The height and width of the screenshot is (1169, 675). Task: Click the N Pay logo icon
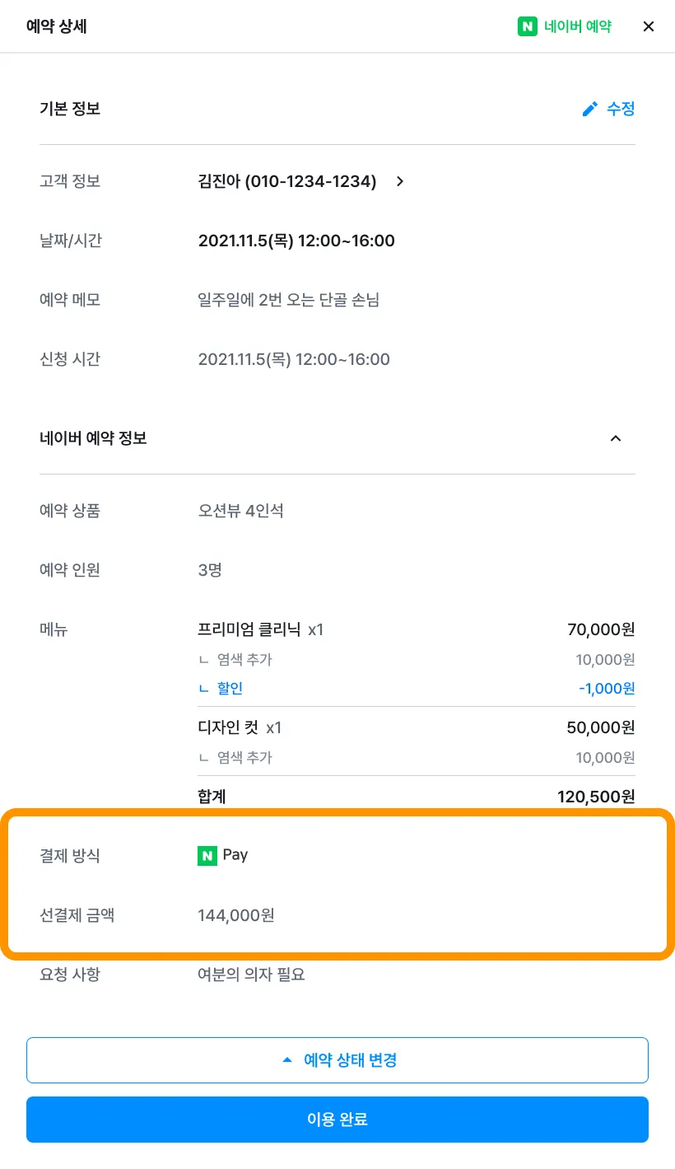point(207,856)
